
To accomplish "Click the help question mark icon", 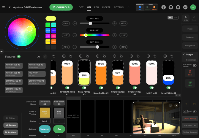I will (164, 7).
